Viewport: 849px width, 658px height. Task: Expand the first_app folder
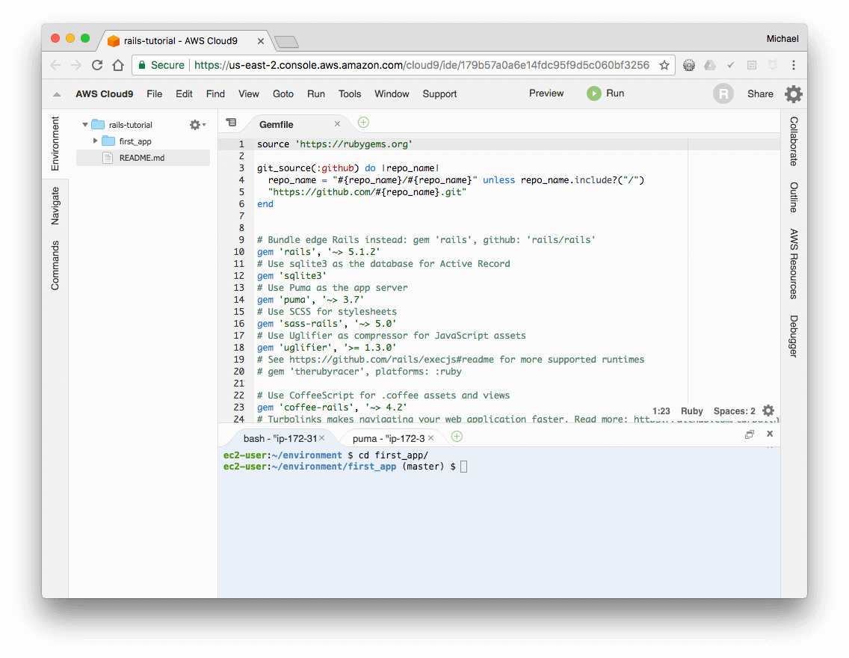pyautogui.click(x=96, y=141)
